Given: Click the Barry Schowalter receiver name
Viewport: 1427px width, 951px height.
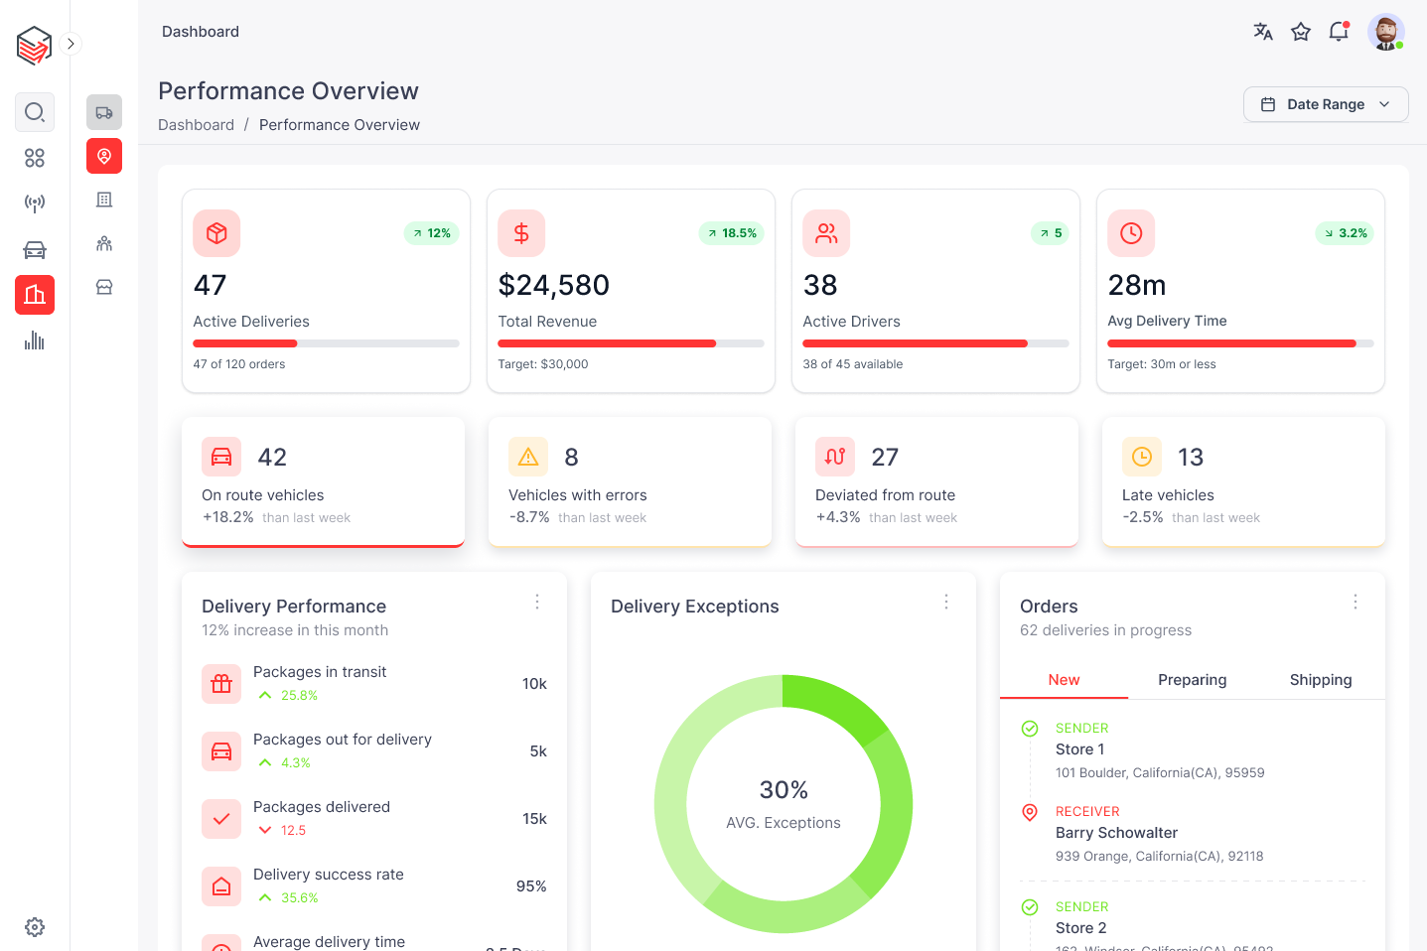Looking at the screenshot, I should coord(1116,833).
